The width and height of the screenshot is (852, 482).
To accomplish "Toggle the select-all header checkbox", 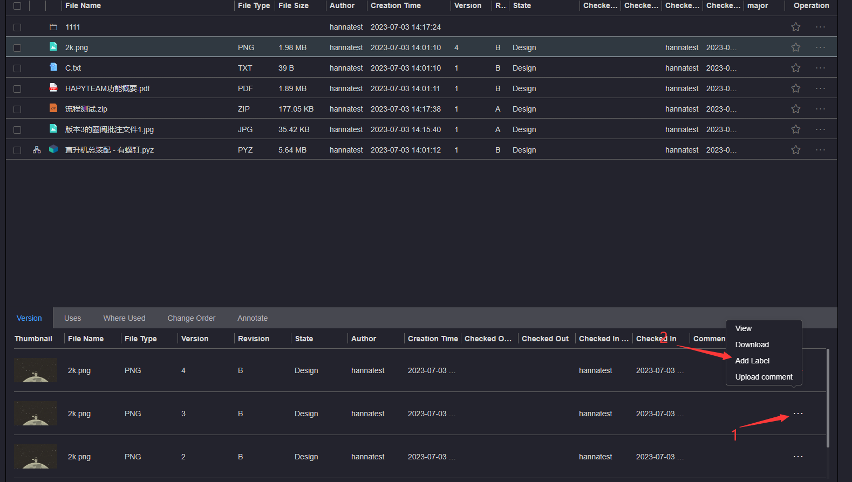I will pos(17,6).
